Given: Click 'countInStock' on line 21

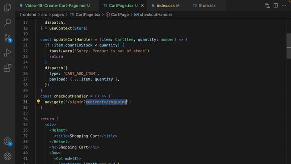Looking at the screenshot, I should (79, 45).
